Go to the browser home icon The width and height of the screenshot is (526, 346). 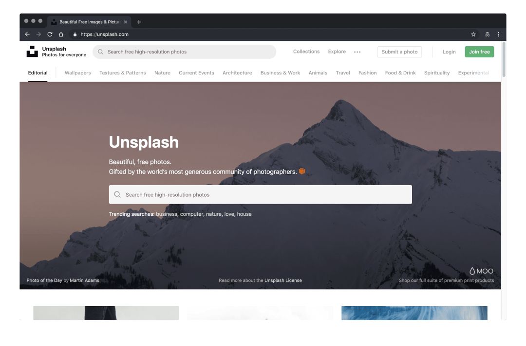[61, 34]
